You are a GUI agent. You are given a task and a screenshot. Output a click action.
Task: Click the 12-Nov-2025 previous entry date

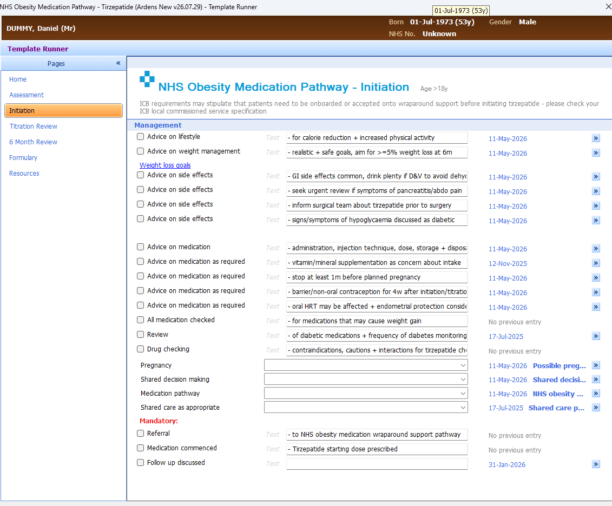[508, 263]
